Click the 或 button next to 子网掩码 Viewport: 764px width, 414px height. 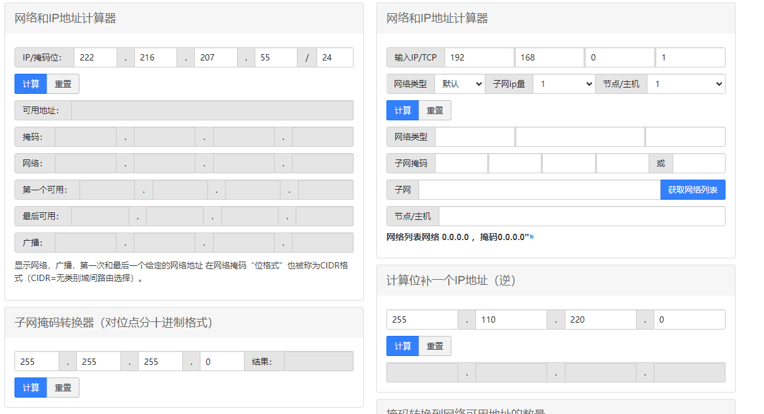661,163
